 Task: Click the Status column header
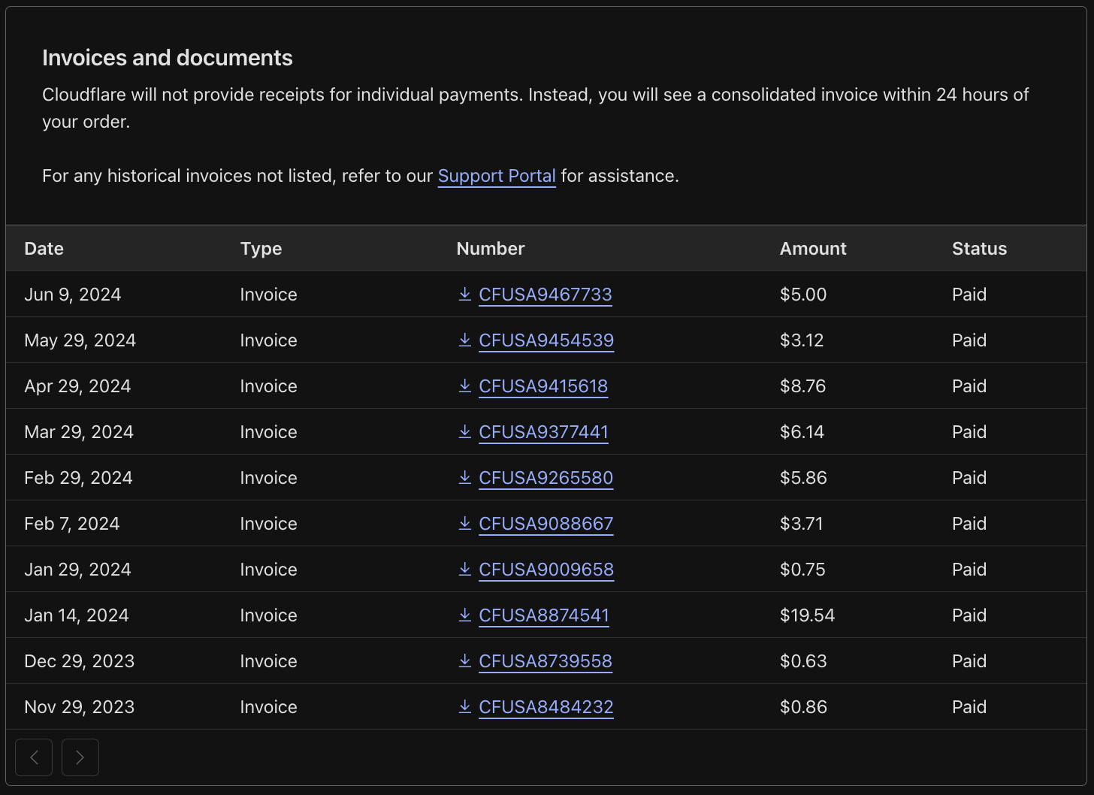(979, 249)
